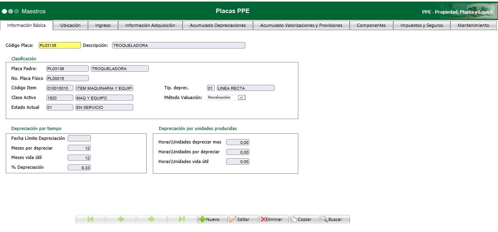Open the Ingreso tab
The height and width of the screenshot is (232, 498).
click(103, 25)
